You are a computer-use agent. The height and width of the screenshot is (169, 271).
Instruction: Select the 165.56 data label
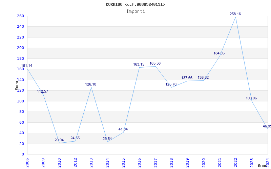tap(155, 63)
